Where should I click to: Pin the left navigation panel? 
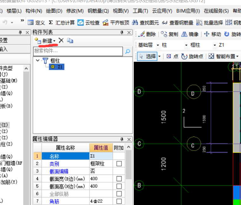[x=20, y=32]
